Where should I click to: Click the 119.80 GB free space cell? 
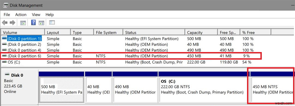tap(229, 62)
